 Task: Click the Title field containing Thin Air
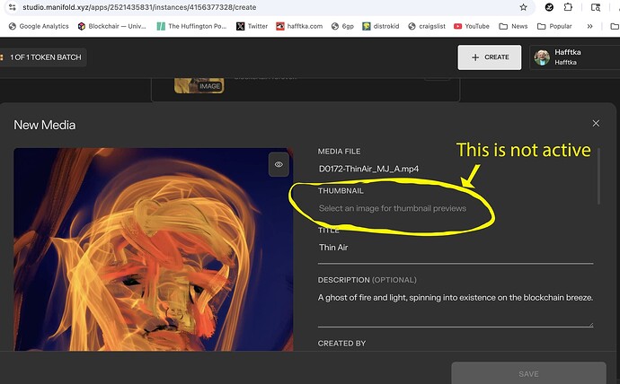pos(455,248)
